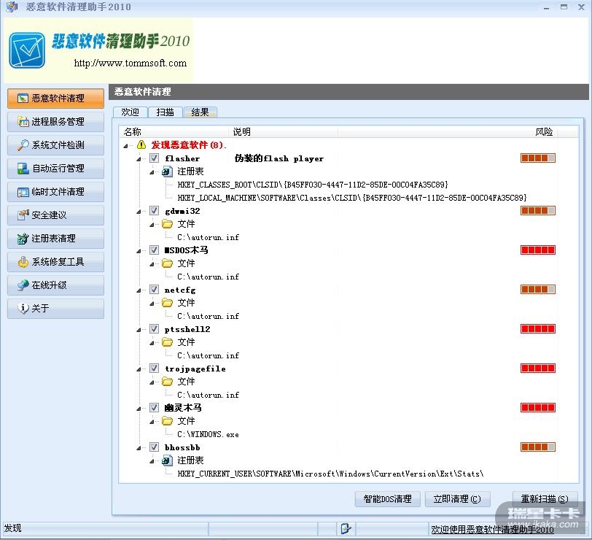Select the HKEY_CURRENT_USER registry path entry
The width and height of the screenshot is (592, 540).
tap(330, 474)
